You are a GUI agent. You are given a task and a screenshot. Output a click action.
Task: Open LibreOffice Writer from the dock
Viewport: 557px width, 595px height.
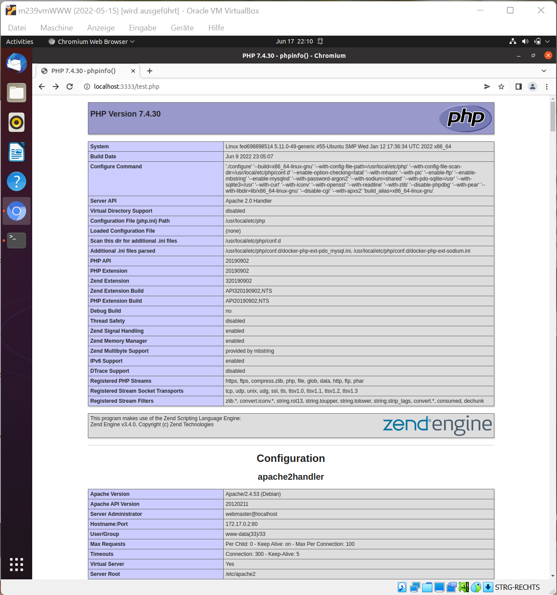[x=17, y=152]
